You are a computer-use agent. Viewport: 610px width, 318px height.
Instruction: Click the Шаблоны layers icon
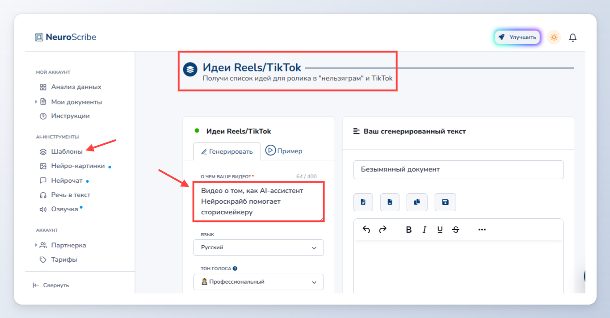43,152
